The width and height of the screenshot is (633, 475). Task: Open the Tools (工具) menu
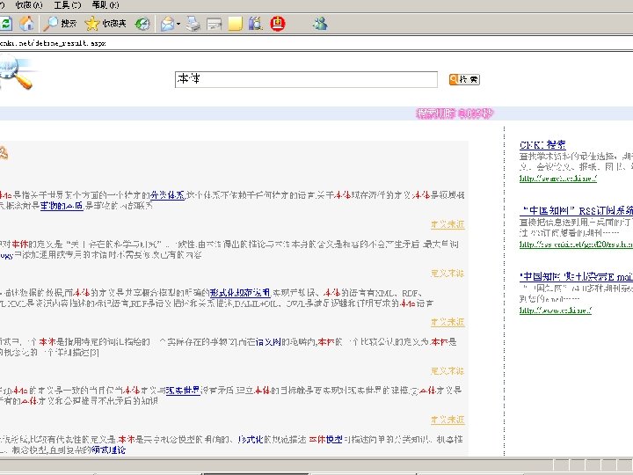[67, 5]
